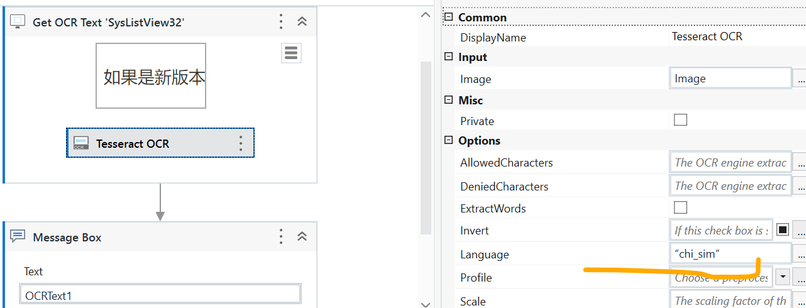The image size is (806, 308).
Task: Select the Chinese text target thumbnail
Action: tap(151, 76)
